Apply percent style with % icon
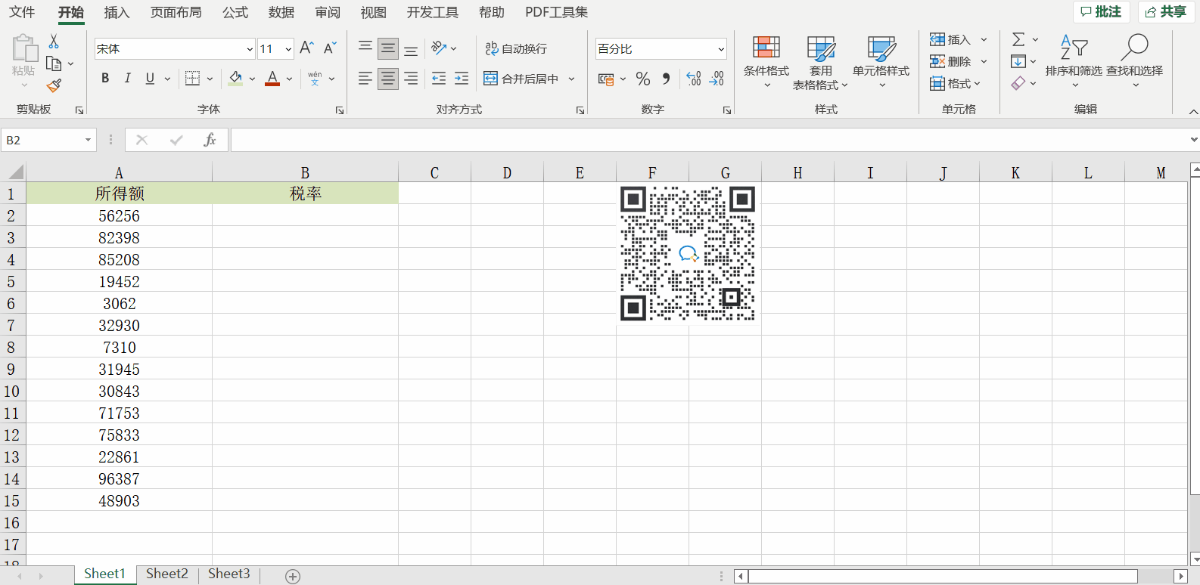Image resolution: width=1200 pixels, height=585 pixels. pos(643,79)
